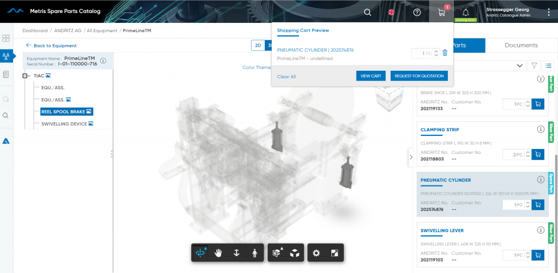Add Clamping Strip to the cart
Image resolution: width=558 pixels, height=273 pixels.
pos(538,154)
